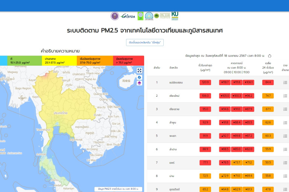
Task: Click install "เช็คฝุ่น" application button
Action: point(144,42)
